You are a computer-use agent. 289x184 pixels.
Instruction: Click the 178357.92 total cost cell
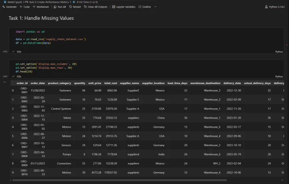(x=110, y=173)
